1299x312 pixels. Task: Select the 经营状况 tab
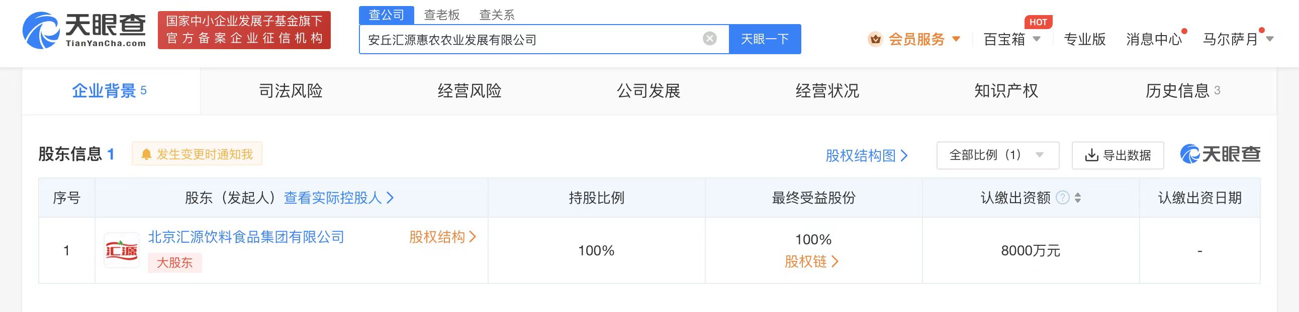(827, 91)
